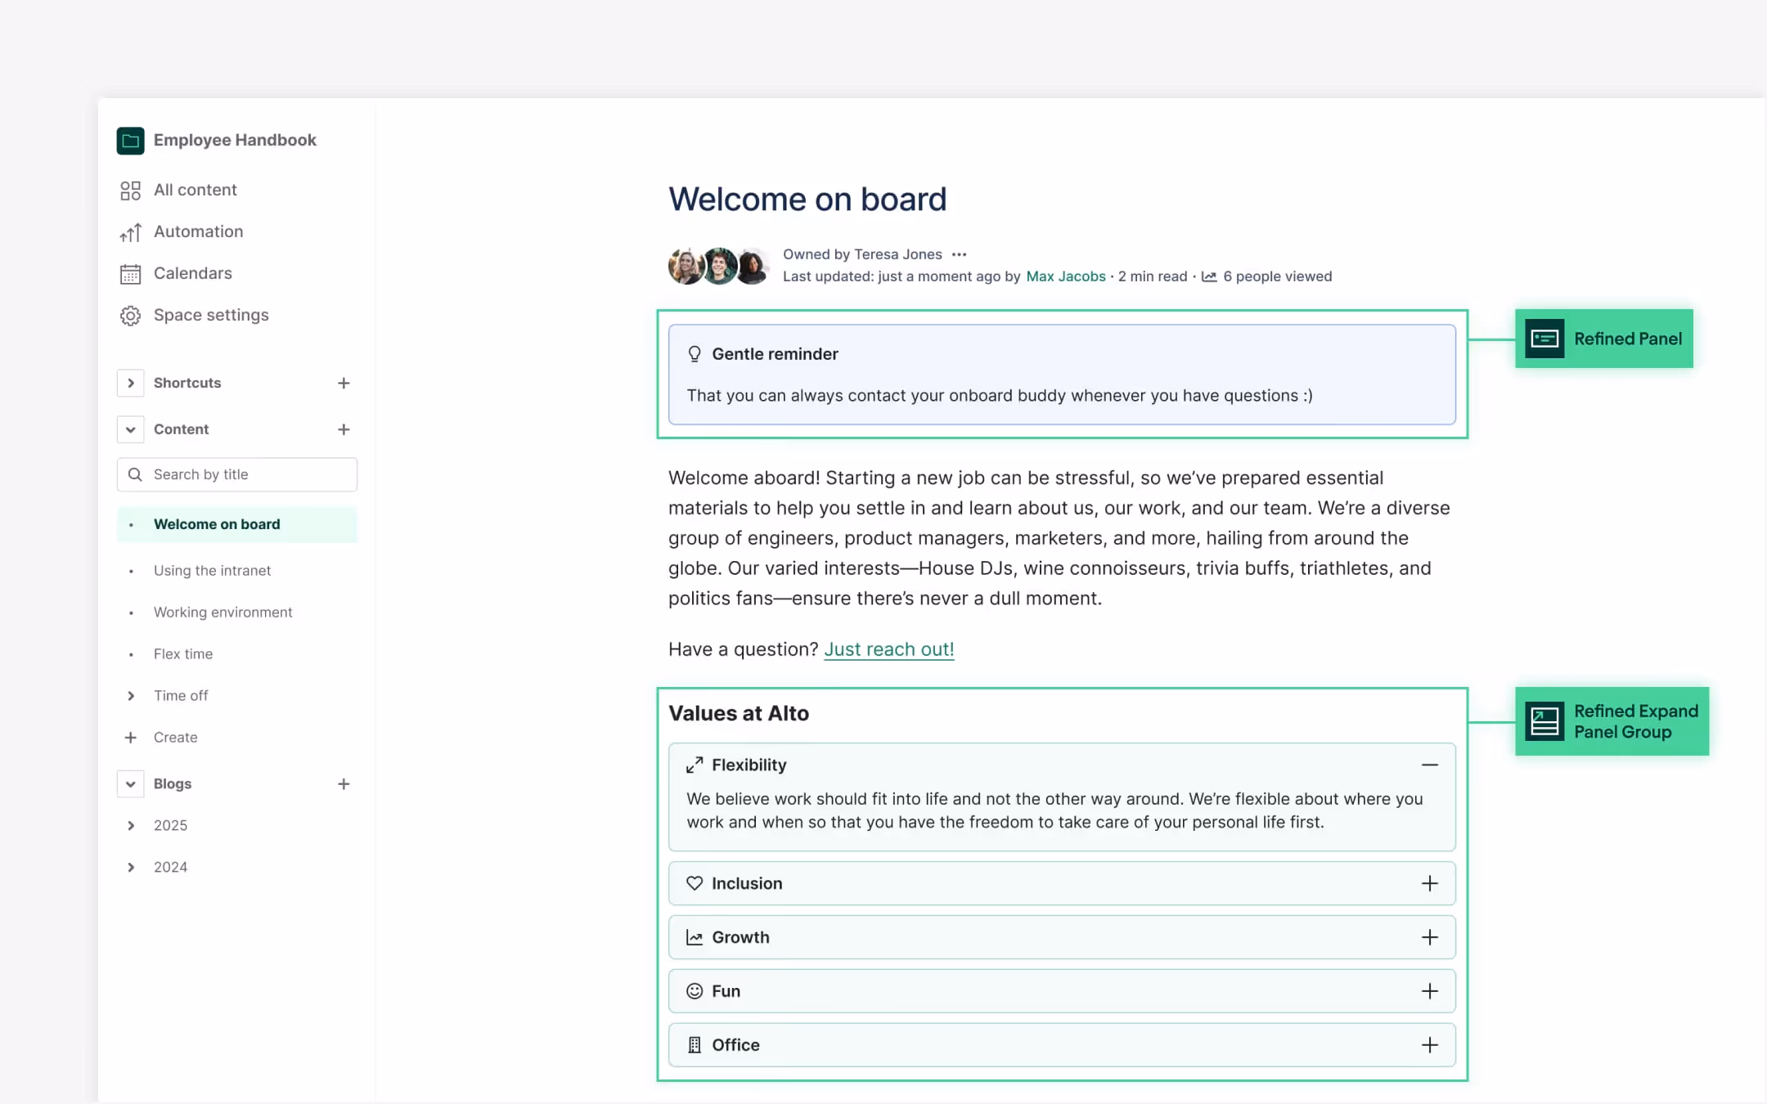Select the Working environment page

pyautogui.click(x=222, y=612)
